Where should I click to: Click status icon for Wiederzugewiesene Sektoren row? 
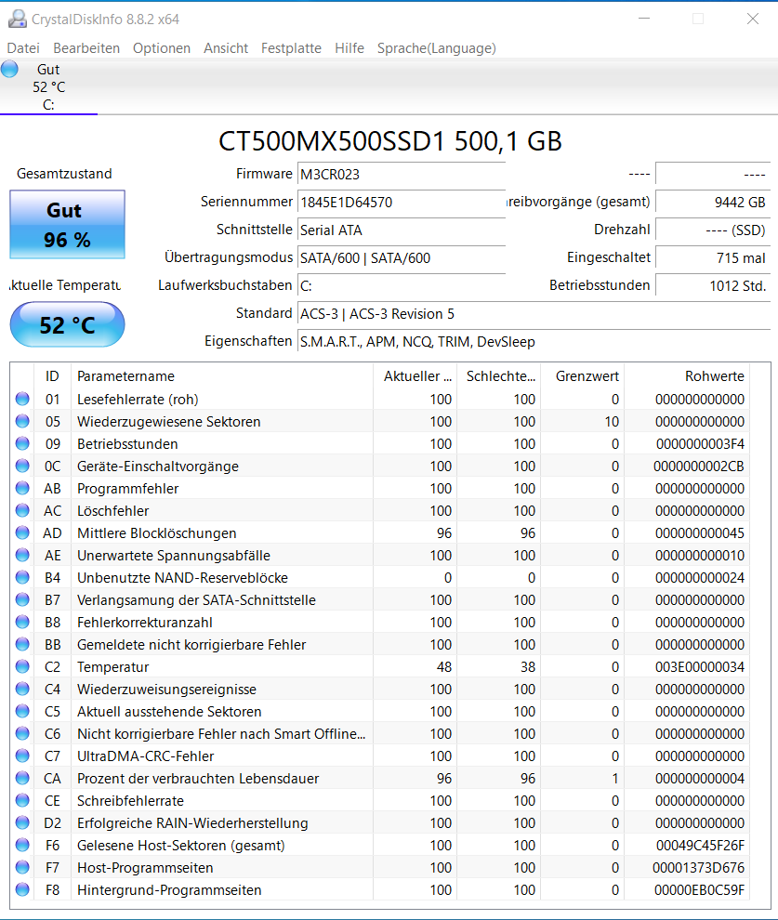pyautogui.click(x=22, y=421)
